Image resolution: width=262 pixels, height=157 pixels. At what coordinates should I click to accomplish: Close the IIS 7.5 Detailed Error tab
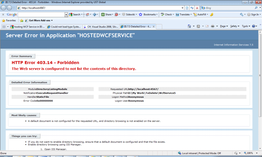click(153, 26)
